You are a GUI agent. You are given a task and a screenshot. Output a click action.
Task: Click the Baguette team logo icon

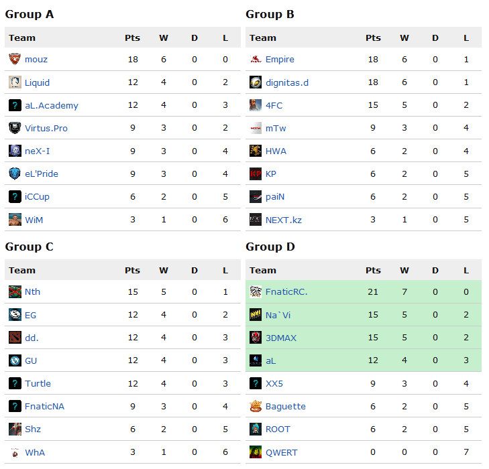(256, 406)
